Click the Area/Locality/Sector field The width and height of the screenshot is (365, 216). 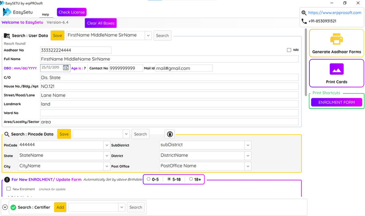(x=169, y=122)
